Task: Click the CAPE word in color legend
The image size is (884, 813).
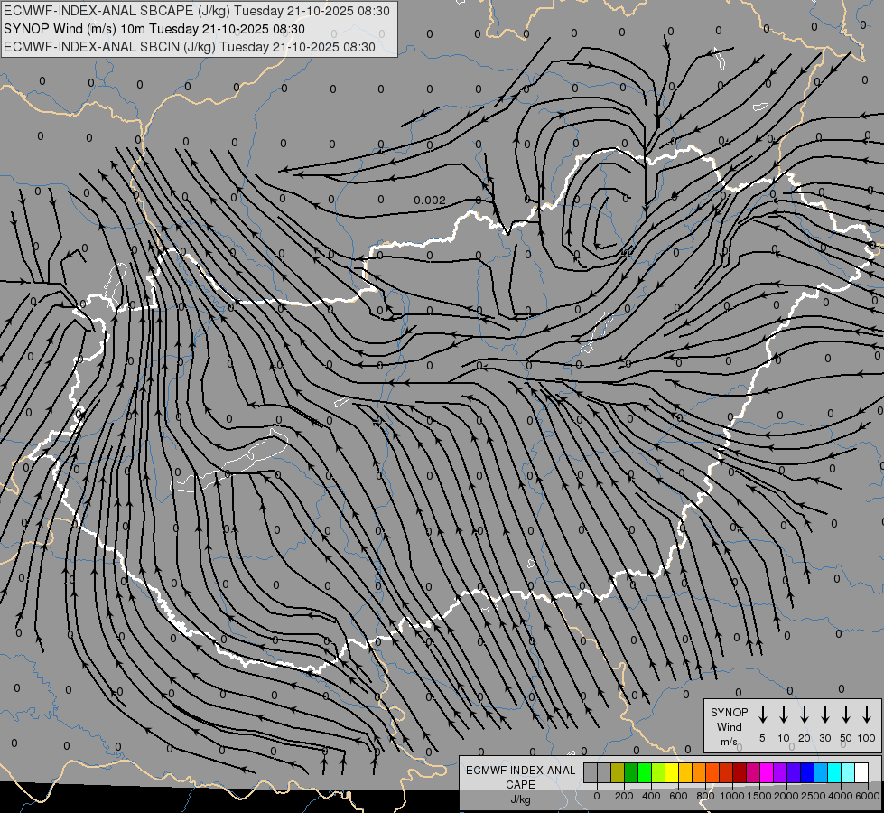Action: pyautogui.click(x=520, y=785)
